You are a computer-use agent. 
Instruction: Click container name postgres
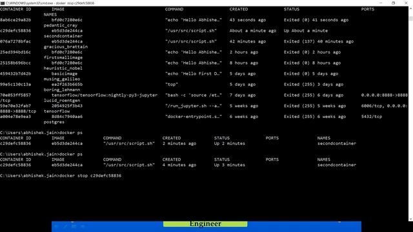[54, 122]
